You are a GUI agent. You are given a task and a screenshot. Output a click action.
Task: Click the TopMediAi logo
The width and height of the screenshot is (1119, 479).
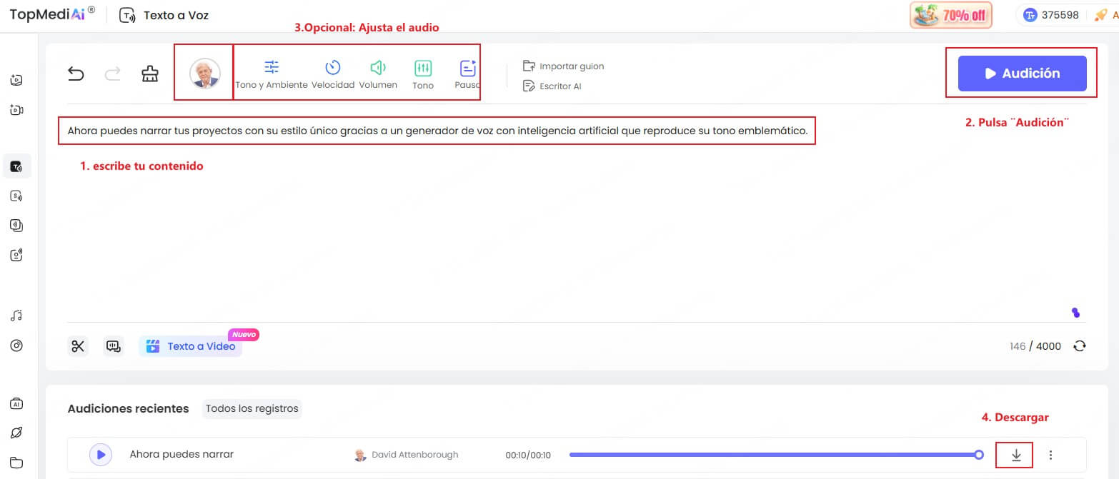(x=52, y=14)
